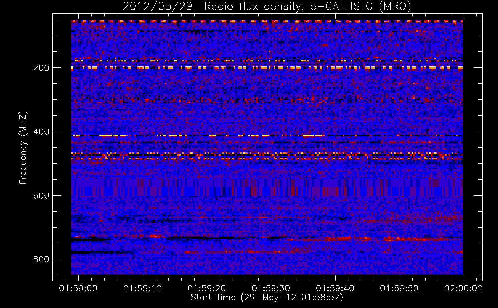498x308 pixels.
Task: Click the 01:59:10 time tick label
Action: click(x=143, y=289)
